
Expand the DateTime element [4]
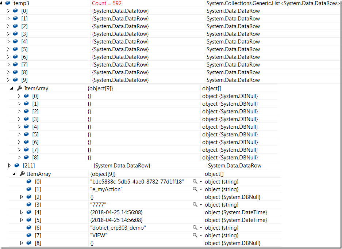coord(21,212)
